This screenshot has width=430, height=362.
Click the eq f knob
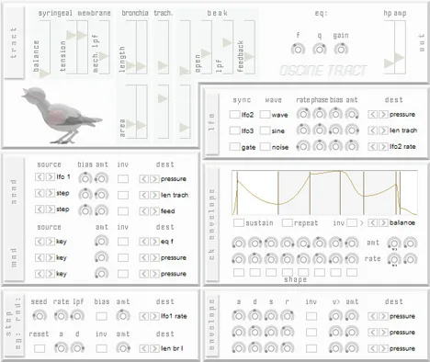[x=298, y=49]
